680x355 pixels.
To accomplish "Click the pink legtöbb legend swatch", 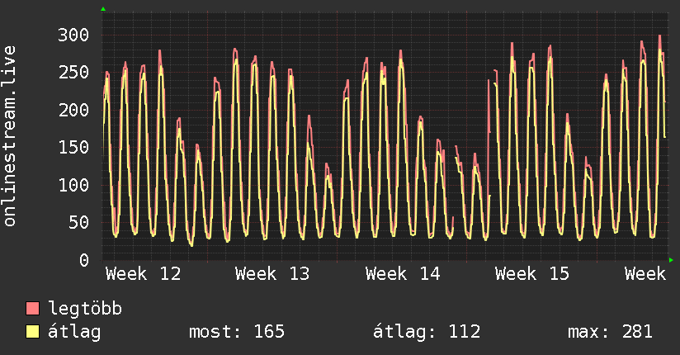I will pyautogui.click(x=32, y=309).
